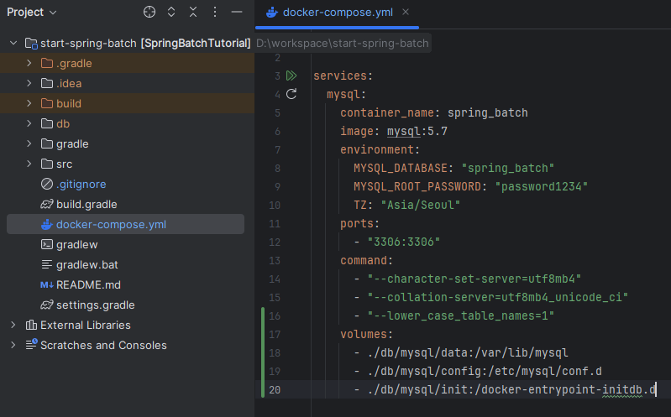Viewport: 671px width, 417px height.
Task: Click the docker-compose.yml whale icon in tree
Action: [47, 224]
